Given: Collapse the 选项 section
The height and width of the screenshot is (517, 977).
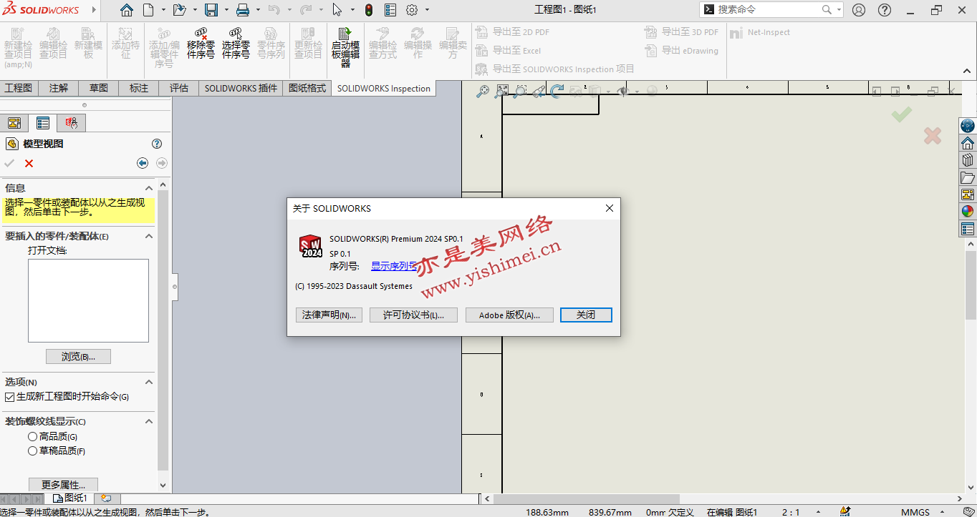Looking at the screenshot, I should [x=149, y=382].
